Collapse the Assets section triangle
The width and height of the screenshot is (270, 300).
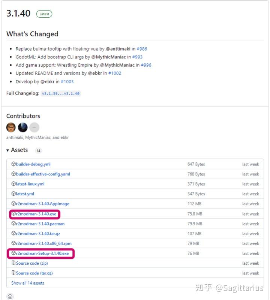(x=8, y=150)
